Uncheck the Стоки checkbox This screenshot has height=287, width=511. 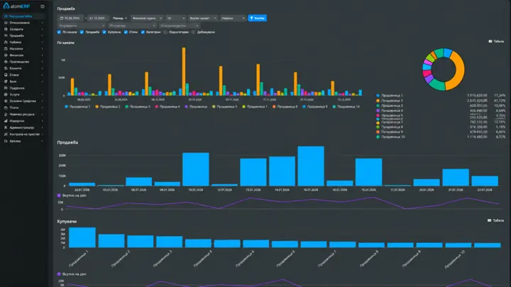click(x=126, y=32)
